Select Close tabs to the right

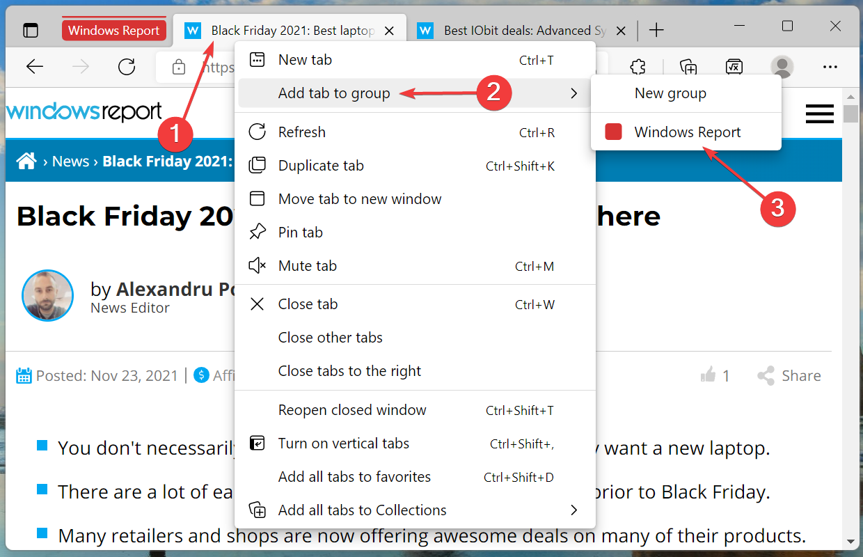click(x=415, y=371)
